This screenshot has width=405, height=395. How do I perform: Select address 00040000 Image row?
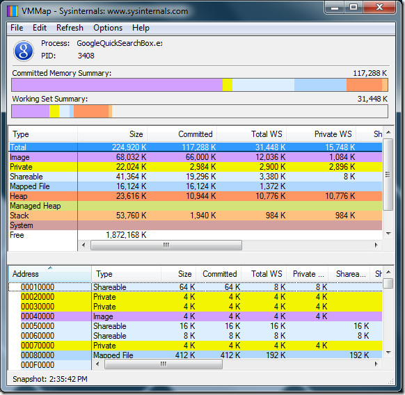pyautogui.click(x=196, y=316)
